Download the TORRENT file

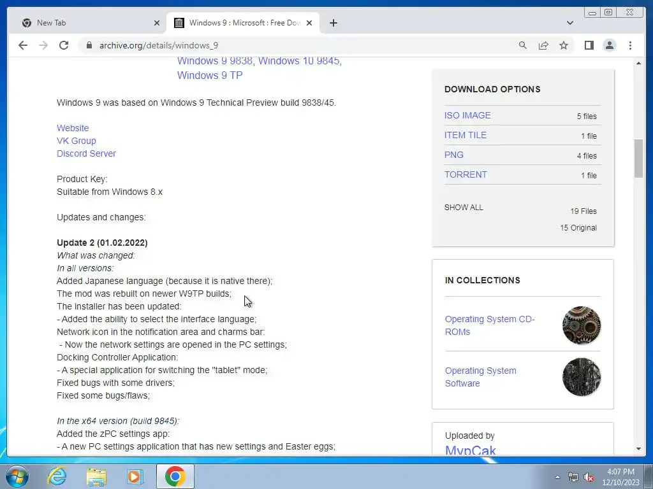[x=466, y=174]
